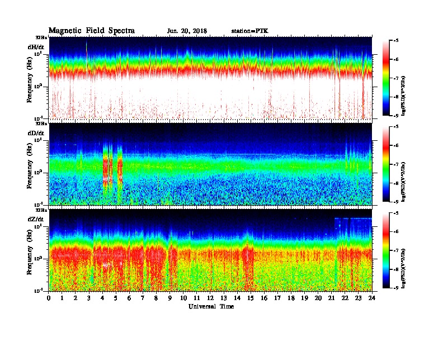Click the color bar beside the dD/dt panel
Screen dimensions: 443x342
(x=386, y=164)
